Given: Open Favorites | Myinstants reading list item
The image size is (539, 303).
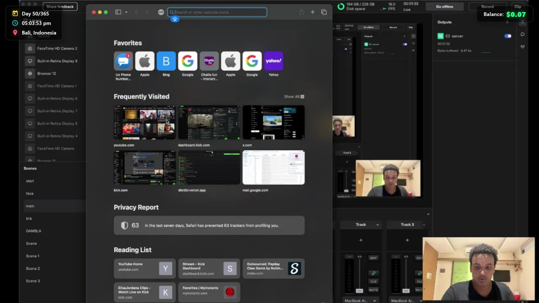Looking at the screenshot, I should point(209,292).
